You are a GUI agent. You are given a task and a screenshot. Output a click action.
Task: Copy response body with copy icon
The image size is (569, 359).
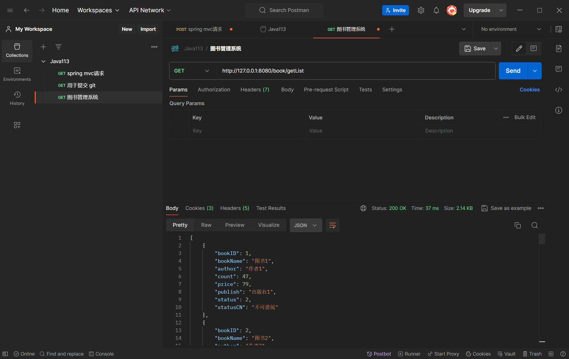(x=517, y=225)
